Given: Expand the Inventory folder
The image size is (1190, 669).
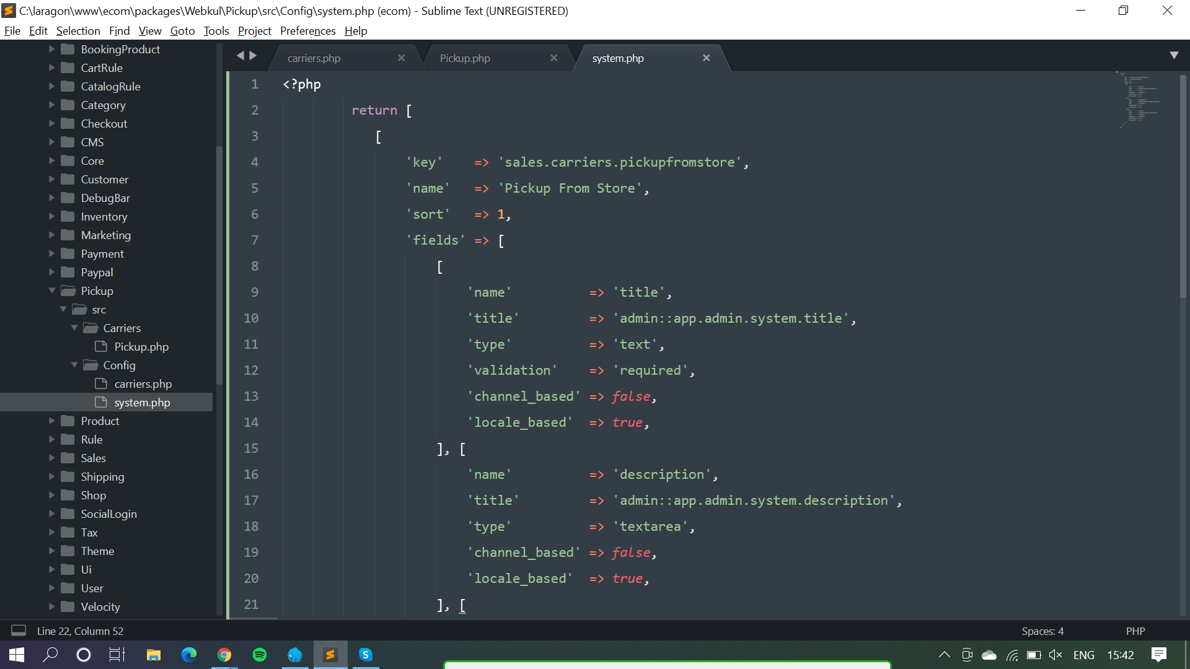Looking at the screenshot, I should click(52, 216).
